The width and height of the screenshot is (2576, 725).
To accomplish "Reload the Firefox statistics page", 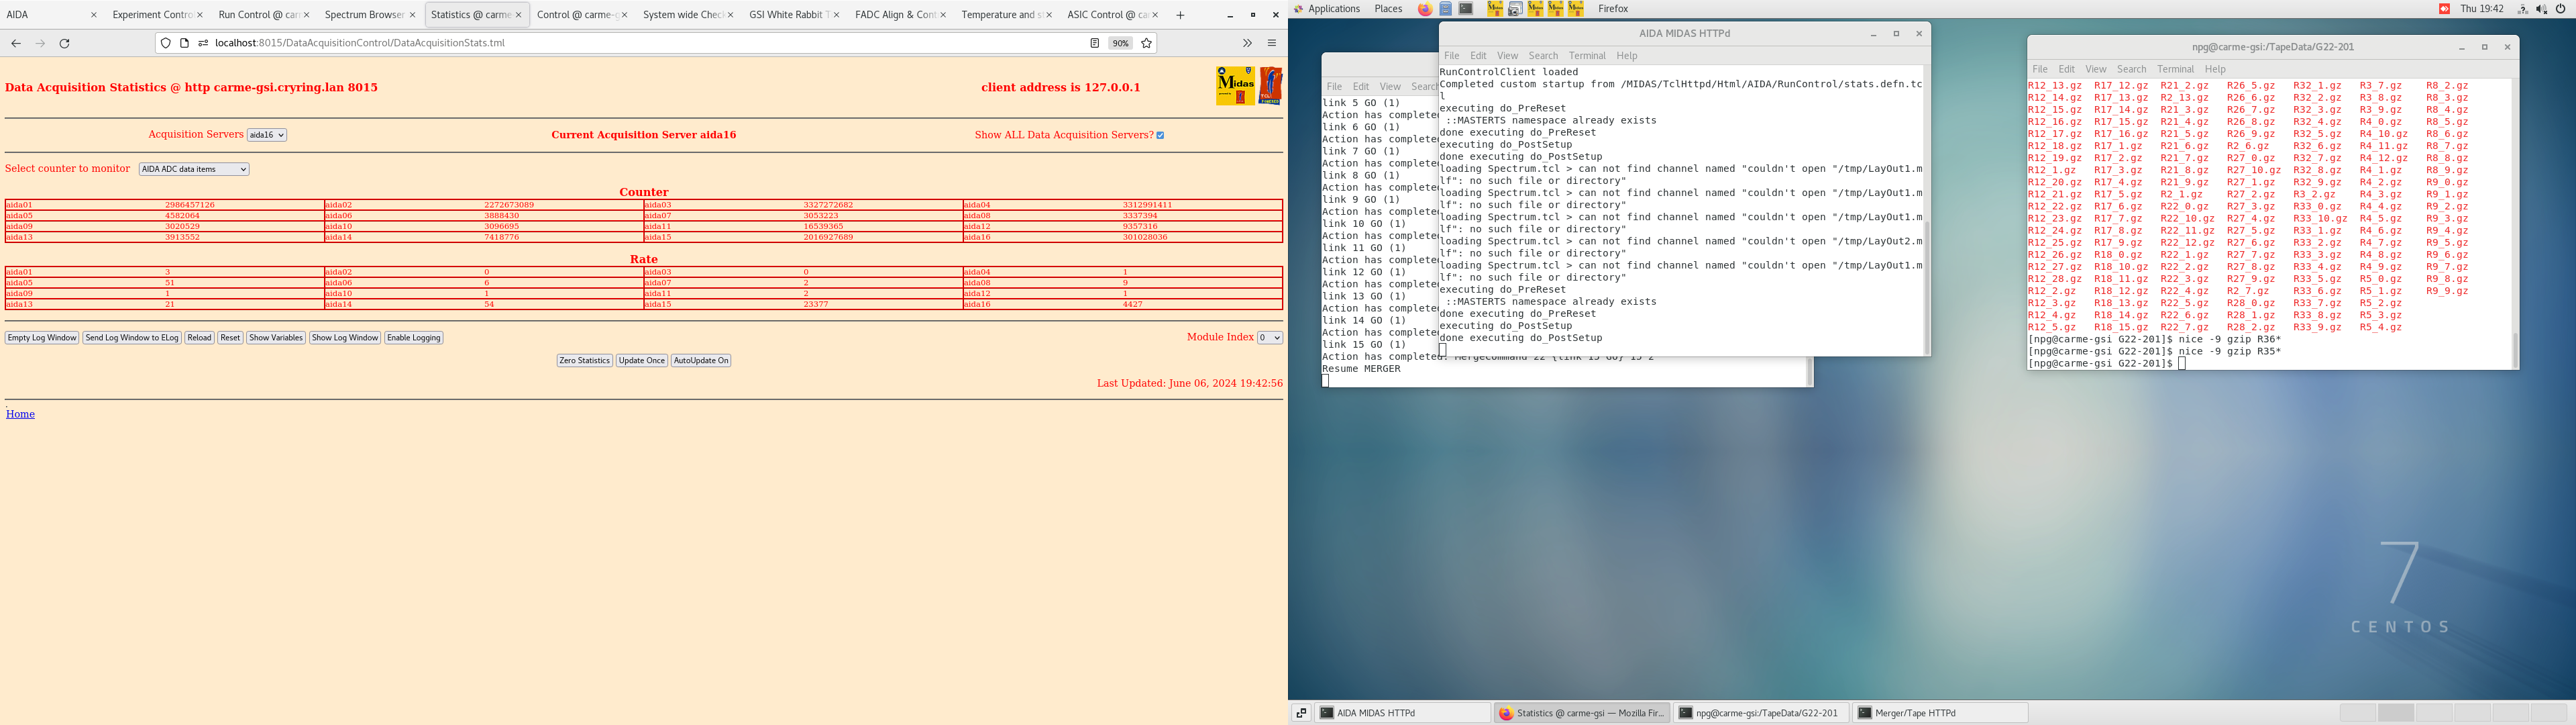I will coord(65,43).
